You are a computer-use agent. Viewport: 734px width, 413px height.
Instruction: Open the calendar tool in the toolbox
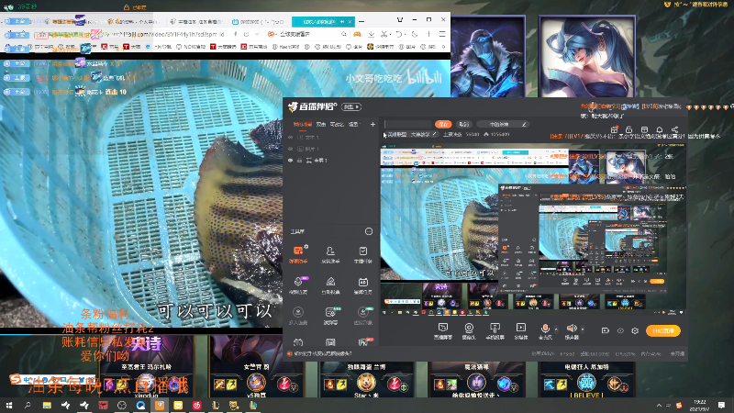[x=362, y=285]
